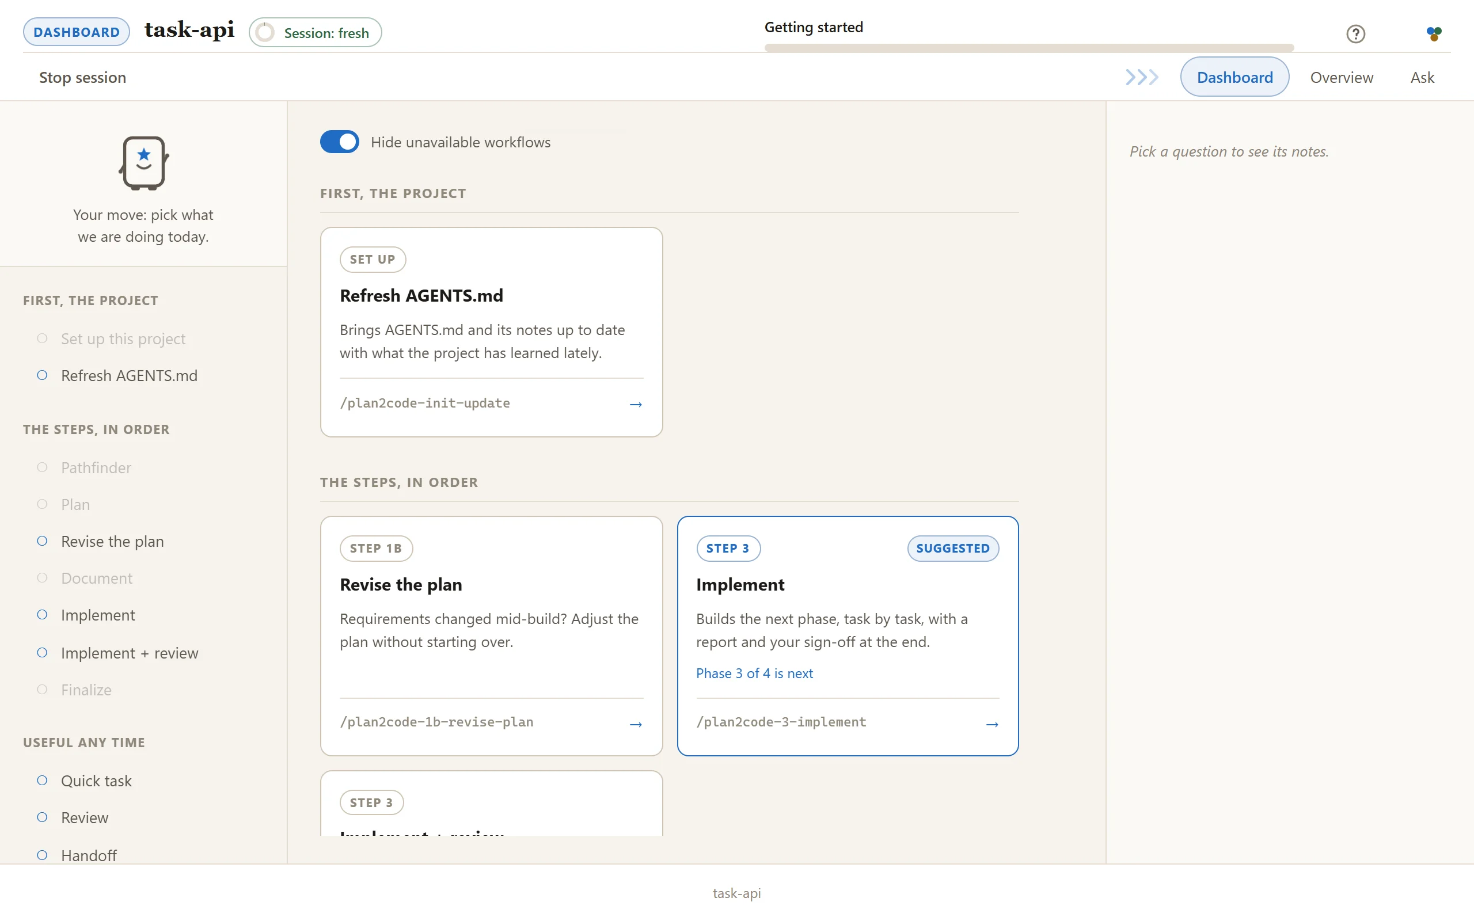The image size is (1474, 921).
Task: Click the STEP 1B badge
Action: 376,548
